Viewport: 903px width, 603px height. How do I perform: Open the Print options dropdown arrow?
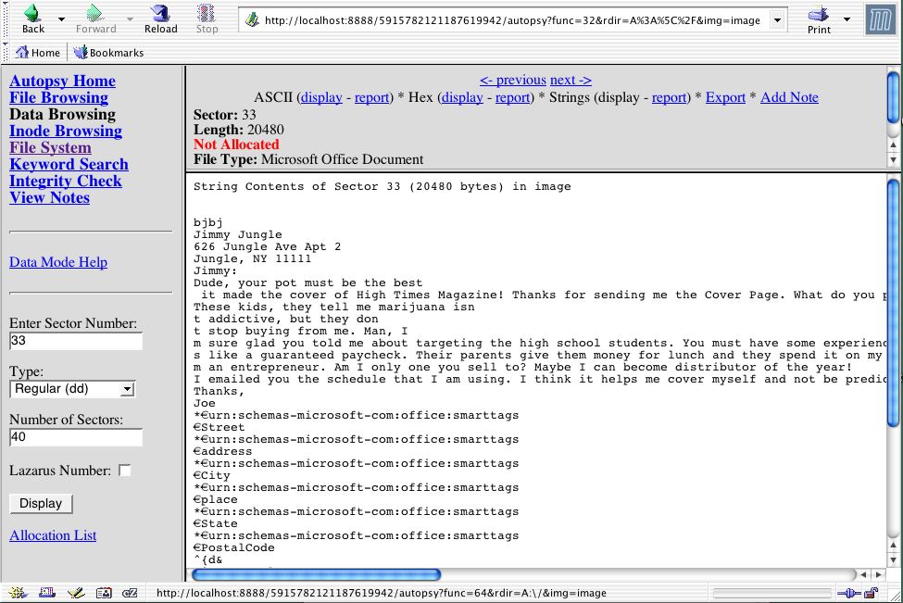click(x=847, y=19)
